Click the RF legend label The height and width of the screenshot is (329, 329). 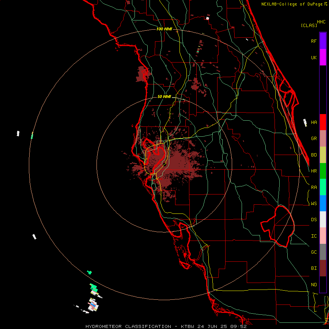pyautogui.click(x=314, y=41)
